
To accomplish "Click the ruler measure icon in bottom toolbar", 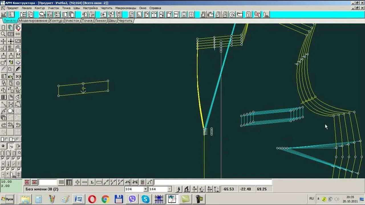I will click(x=99, y=182).
